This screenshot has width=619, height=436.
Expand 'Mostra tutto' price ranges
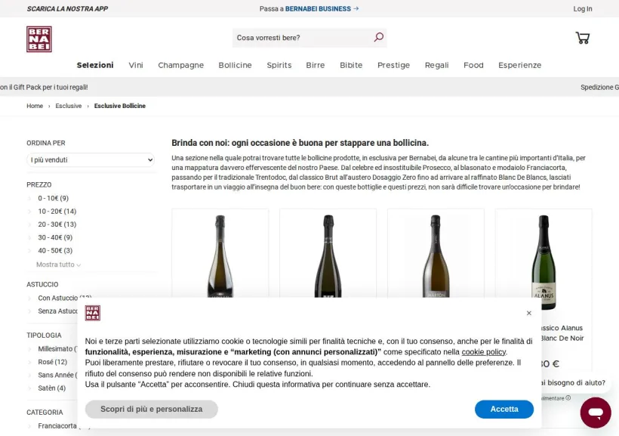coord(58,264)
